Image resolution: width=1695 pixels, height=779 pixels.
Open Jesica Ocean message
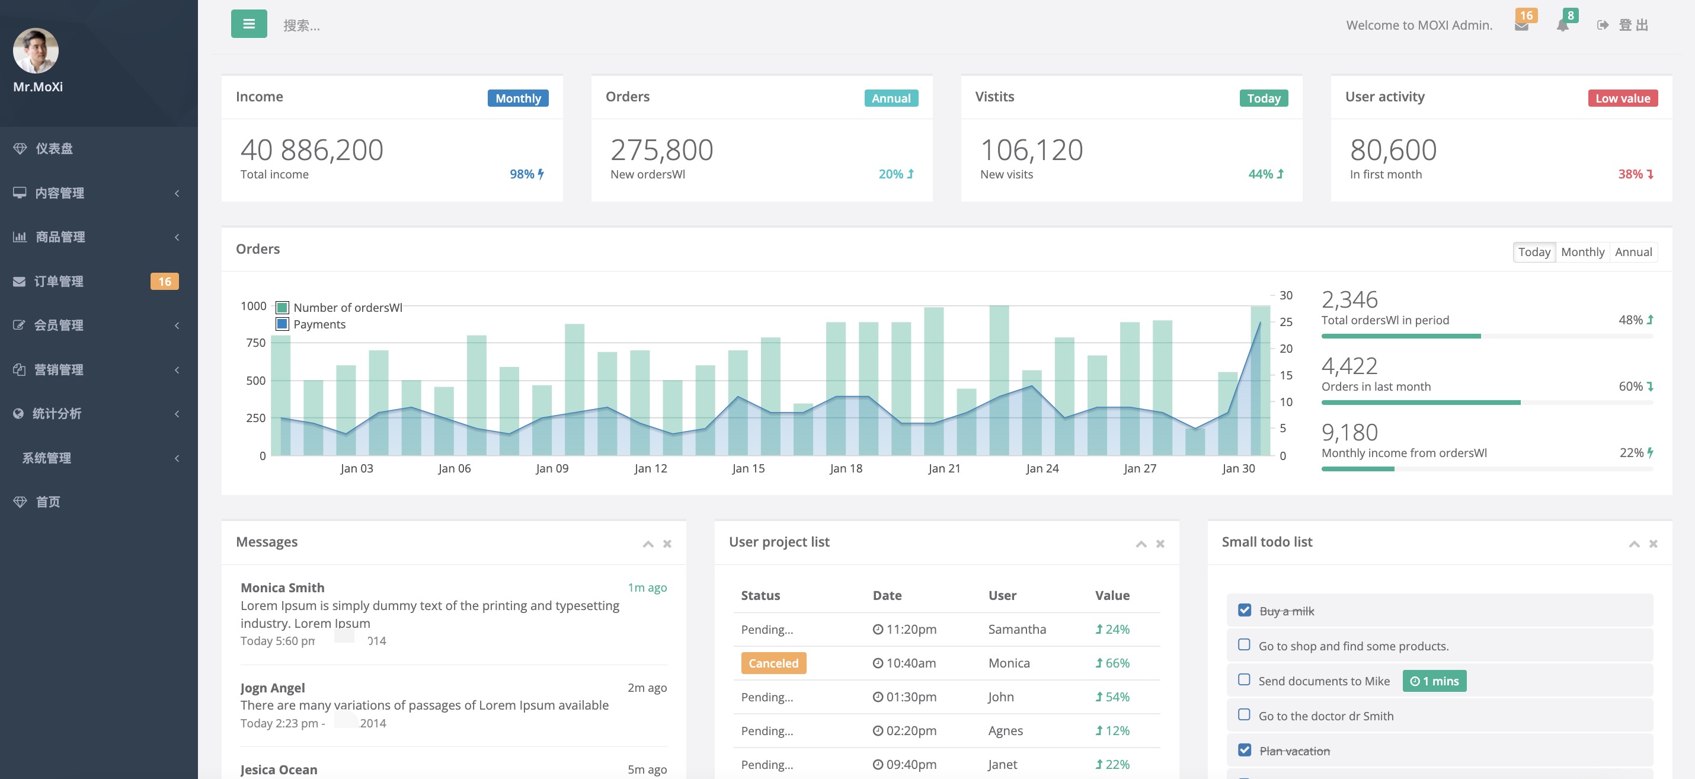point(453,769)
